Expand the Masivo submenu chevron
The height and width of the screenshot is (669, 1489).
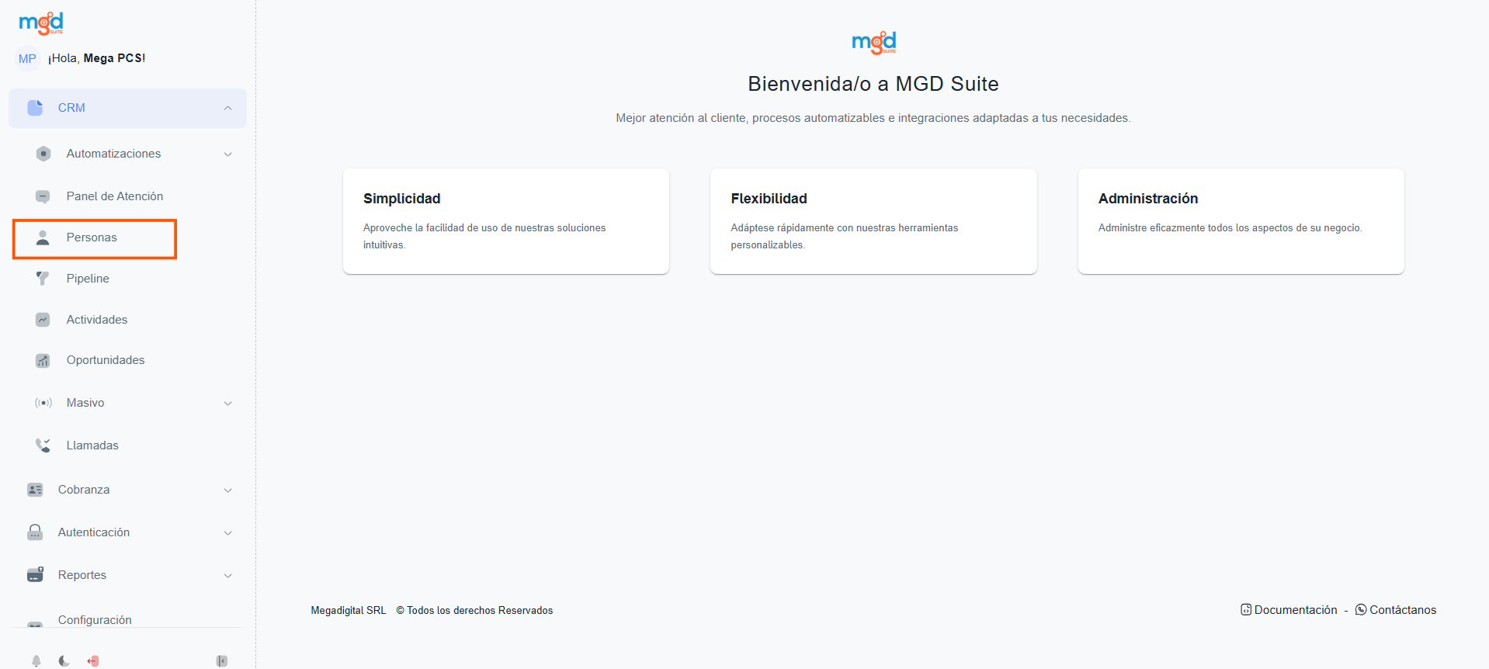pos(227,403)
